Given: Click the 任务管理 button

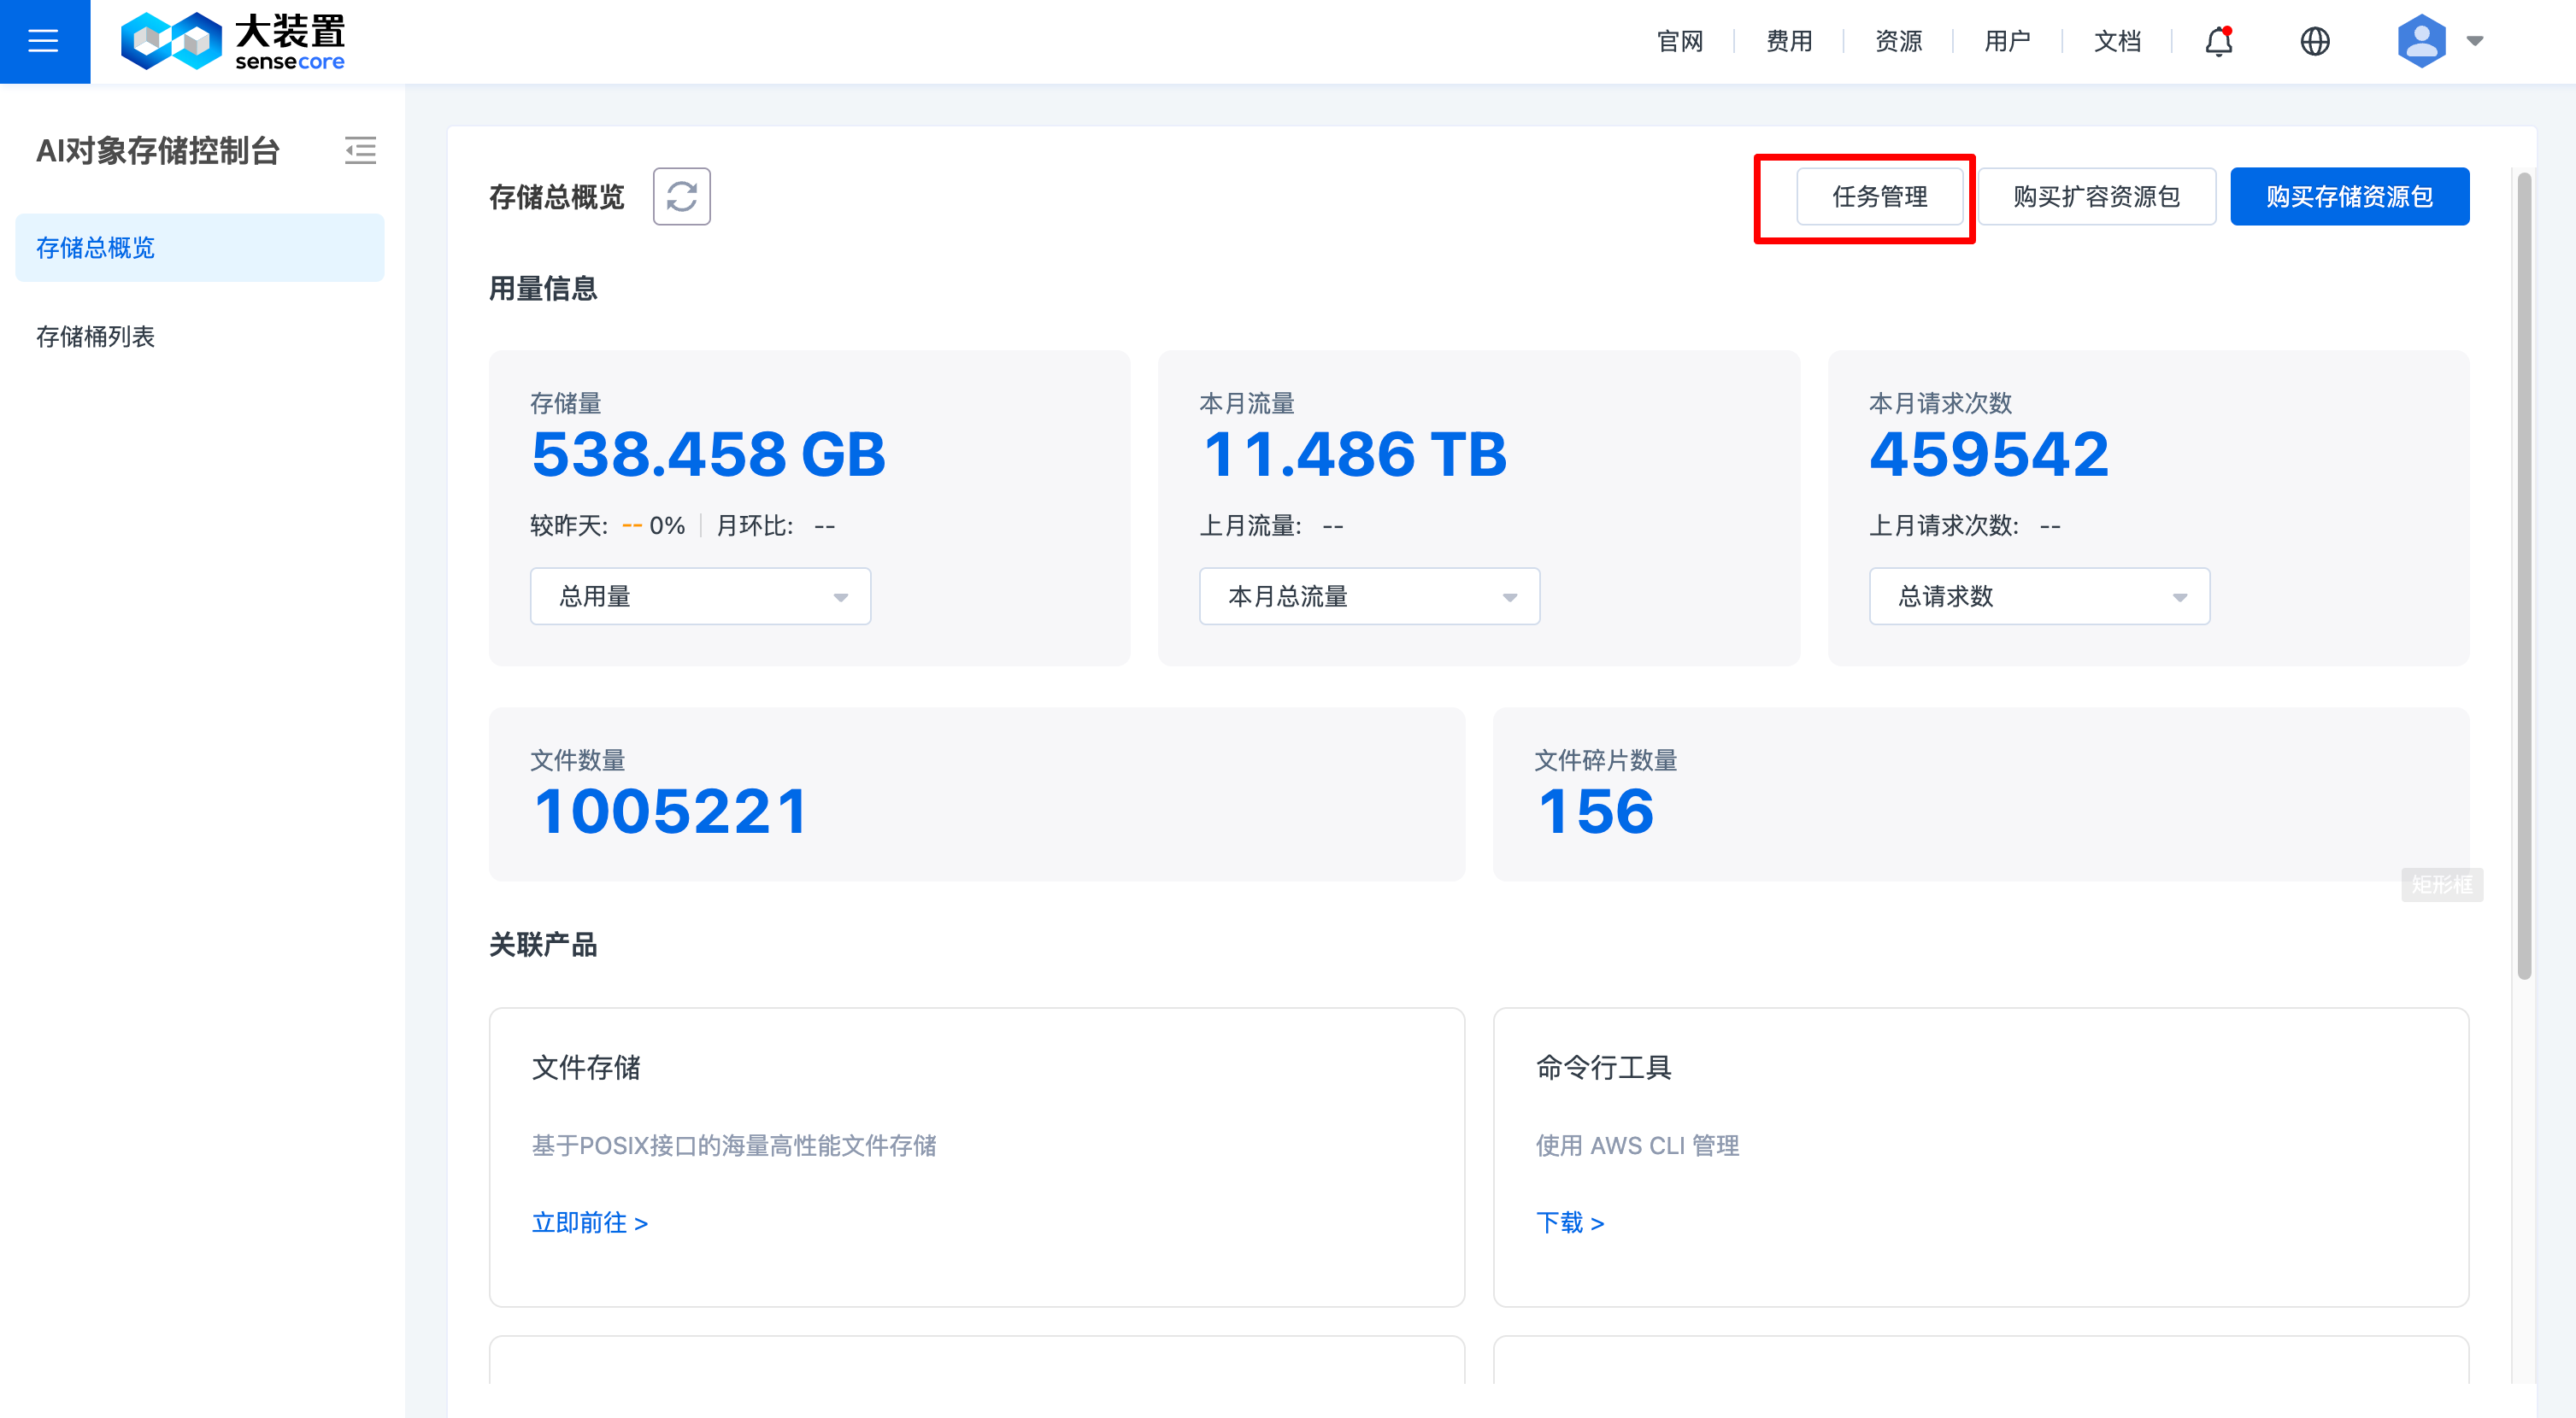Looking at the screenshot, I should coord(1879,196).
